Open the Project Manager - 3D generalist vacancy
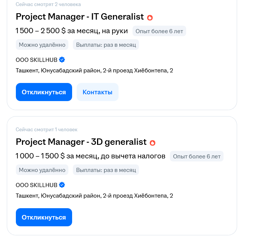The width and height of the screenshot is (256, 241). 81,142
